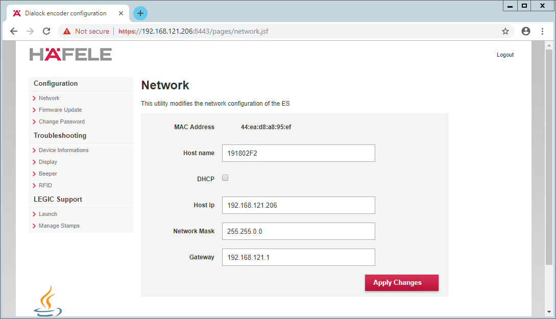Open the Display troubleshooting page
Viewport: 556px width, 319px height.
click(x=48, y=162)
